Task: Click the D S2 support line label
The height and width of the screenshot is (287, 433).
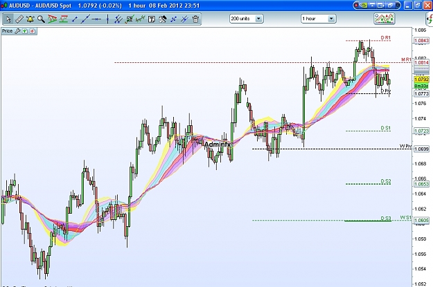Action: [385, 181]
